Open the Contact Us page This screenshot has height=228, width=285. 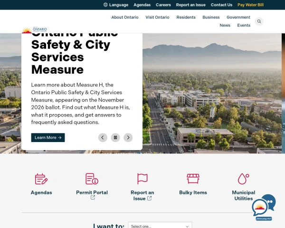pyautogui.click(x=221, y=5)
